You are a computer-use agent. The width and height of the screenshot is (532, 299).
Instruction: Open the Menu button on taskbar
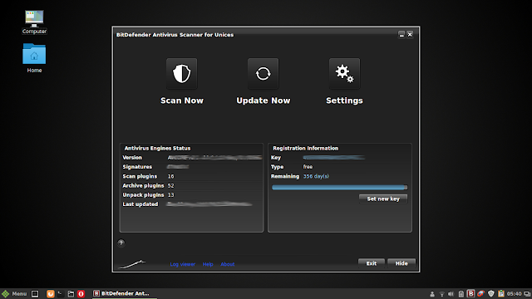[14, 293]
